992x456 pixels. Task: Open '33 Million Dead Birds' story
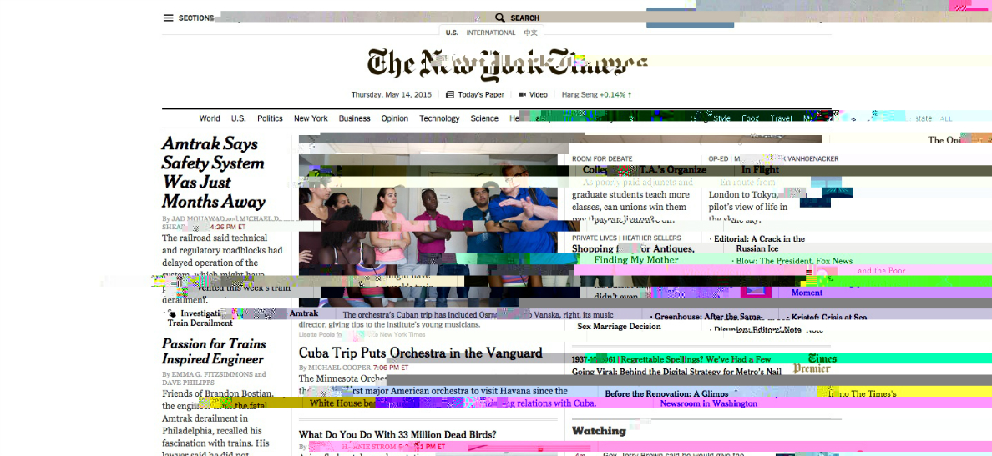point(397,434)
